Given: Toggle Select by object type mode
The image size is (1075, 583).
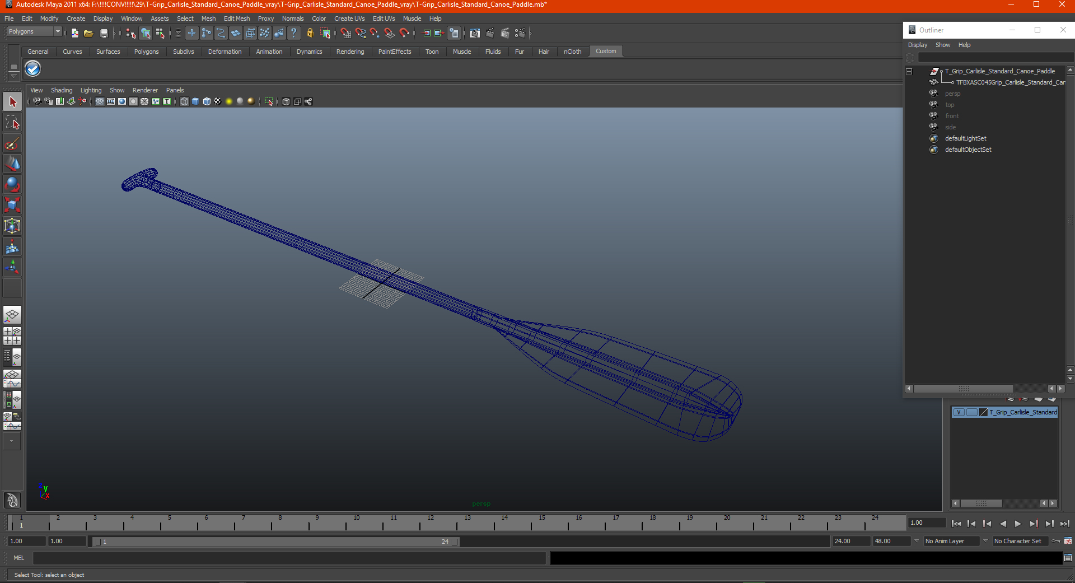Looking at the screenshot, I should point(146,34).
